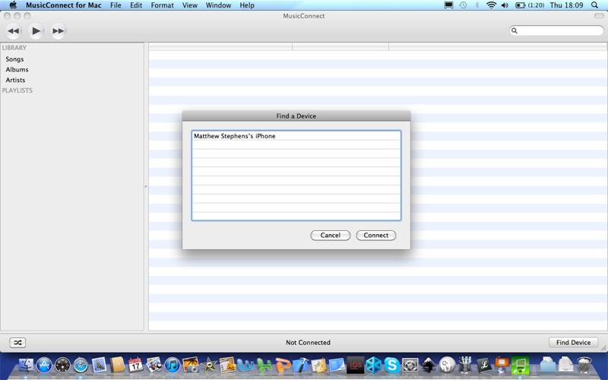Open the App Store from the dock
608x380 pixels.
point(44,365)
